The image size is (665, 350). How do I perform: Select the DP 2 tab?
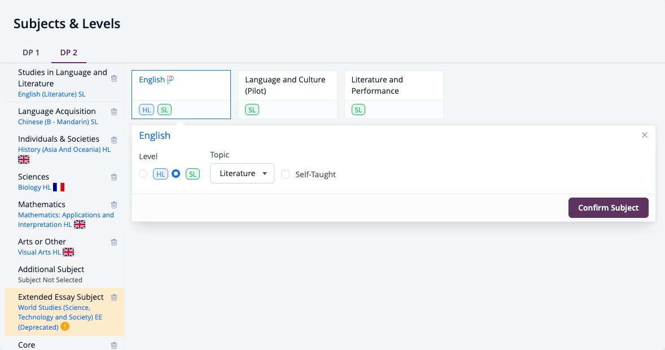(69, 53)
